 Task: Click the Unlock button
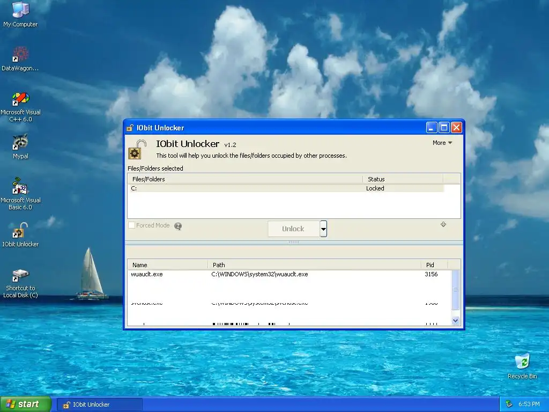pos(293,229)
